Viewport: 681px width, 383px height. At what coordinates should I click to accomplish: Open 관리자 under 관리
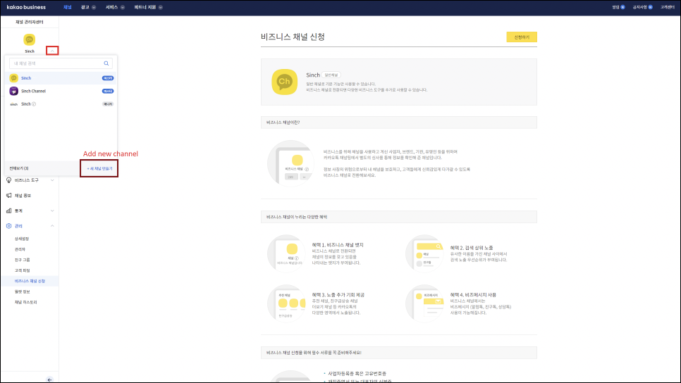(20, 249)
